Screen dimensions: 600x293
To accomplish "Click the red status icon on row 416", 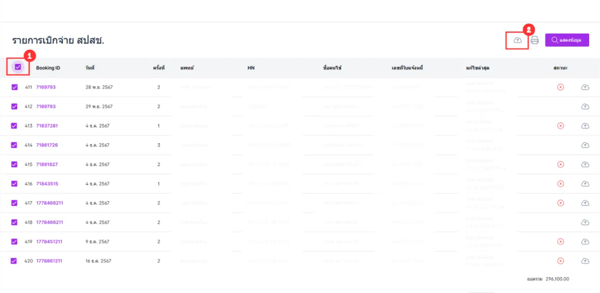I will (560, 184).
